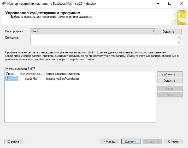Minimize the Database Mail wizard window
Viewport: 188px width, 148px height.
coord(158,3)
